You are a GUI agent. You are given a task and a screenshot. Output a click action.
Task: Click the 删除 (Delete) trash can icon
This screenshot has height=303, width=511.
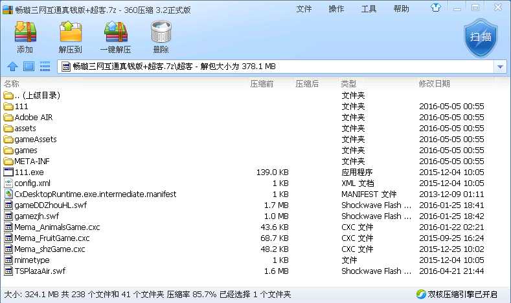pos(161,32)
